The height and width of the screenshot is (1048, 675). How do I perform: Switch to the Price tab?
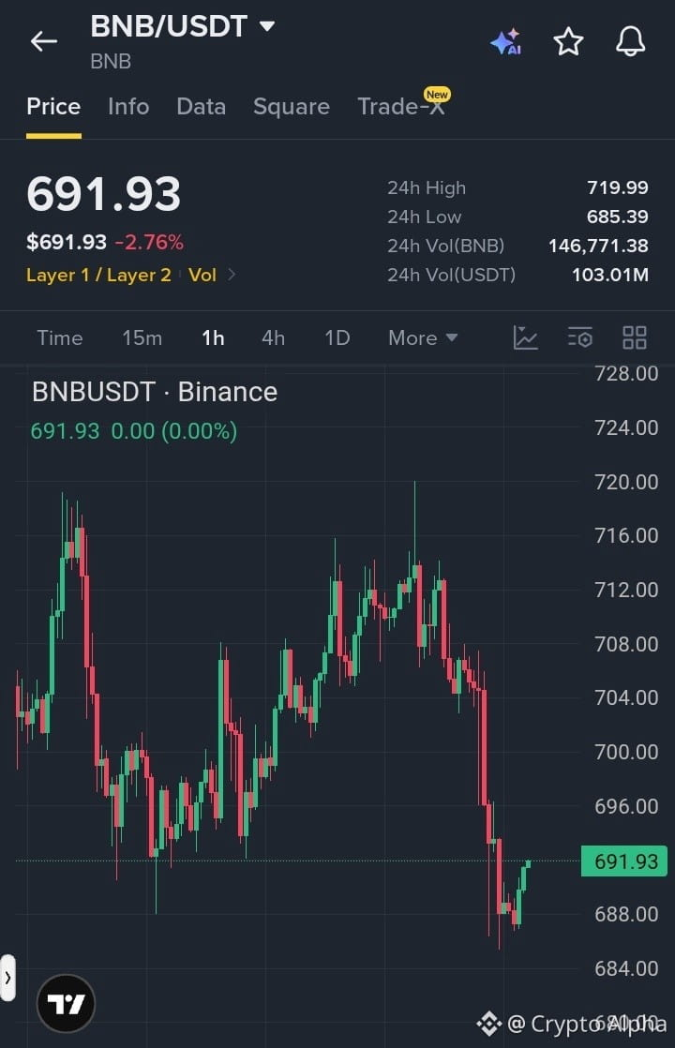53,107
